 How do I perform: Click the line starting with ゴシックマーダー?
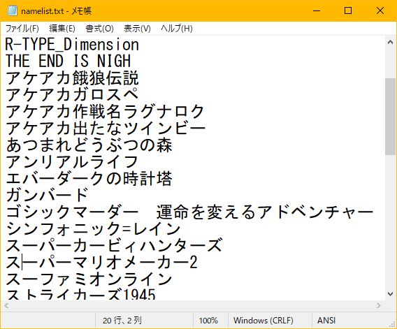189,212
